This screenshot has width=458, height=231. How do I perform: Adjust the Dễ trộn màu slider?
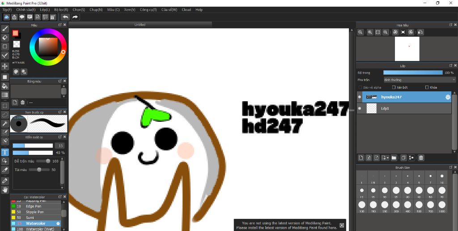[x=43, y=161]
